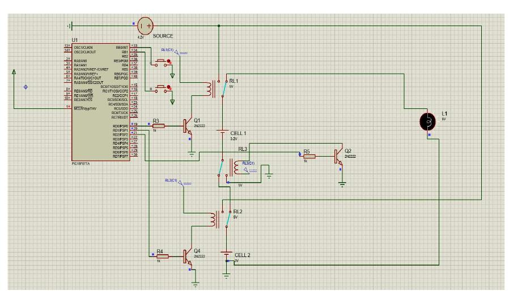509x307 pixels.
Task: Click the CELL 1 label text
Action: pyautogui.click(x=238, y=133)
